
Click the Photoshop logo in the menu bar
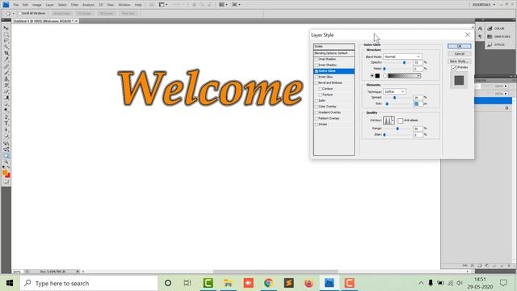tap(6, 5)
